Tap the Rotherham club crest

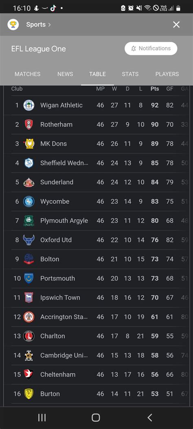tap(29, 124)
